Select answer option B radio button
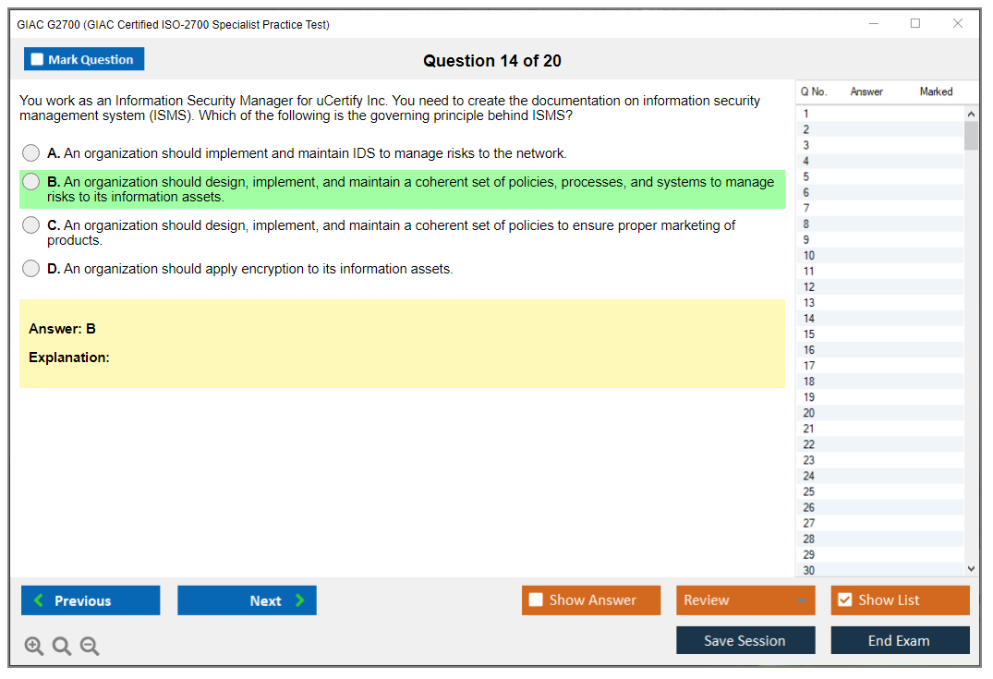993x679 pixels. coord(30,181)
